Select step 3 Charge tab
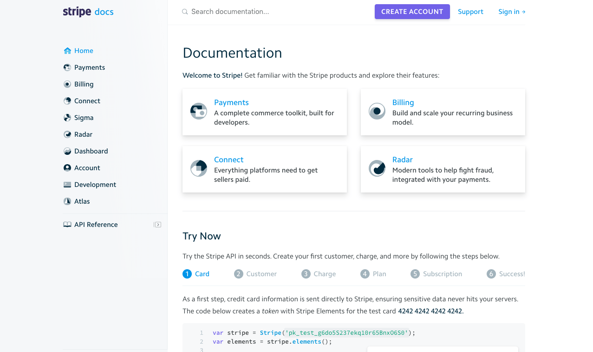 coord(319,274)
